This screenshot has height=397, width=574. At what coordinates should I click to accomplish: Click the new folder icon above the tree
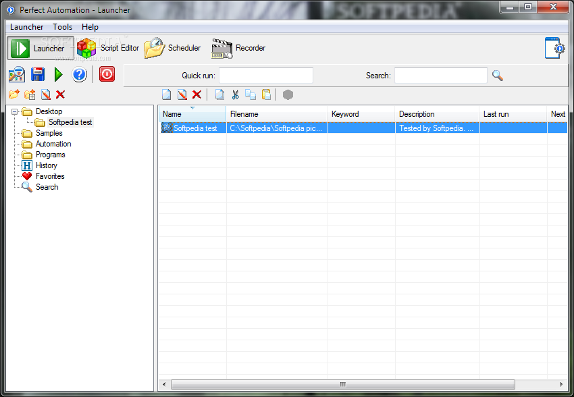14,95
